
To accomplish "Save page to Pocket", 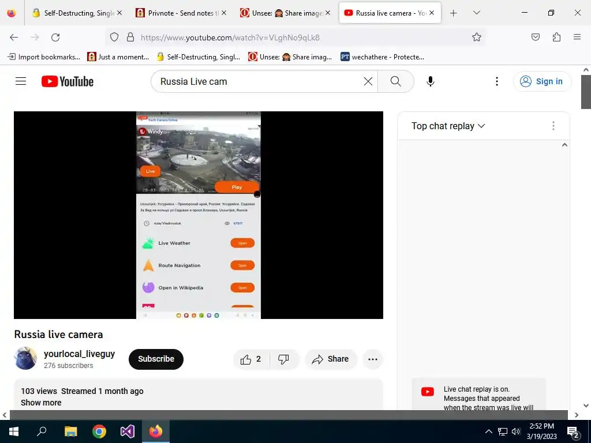I will coord(535,37).
